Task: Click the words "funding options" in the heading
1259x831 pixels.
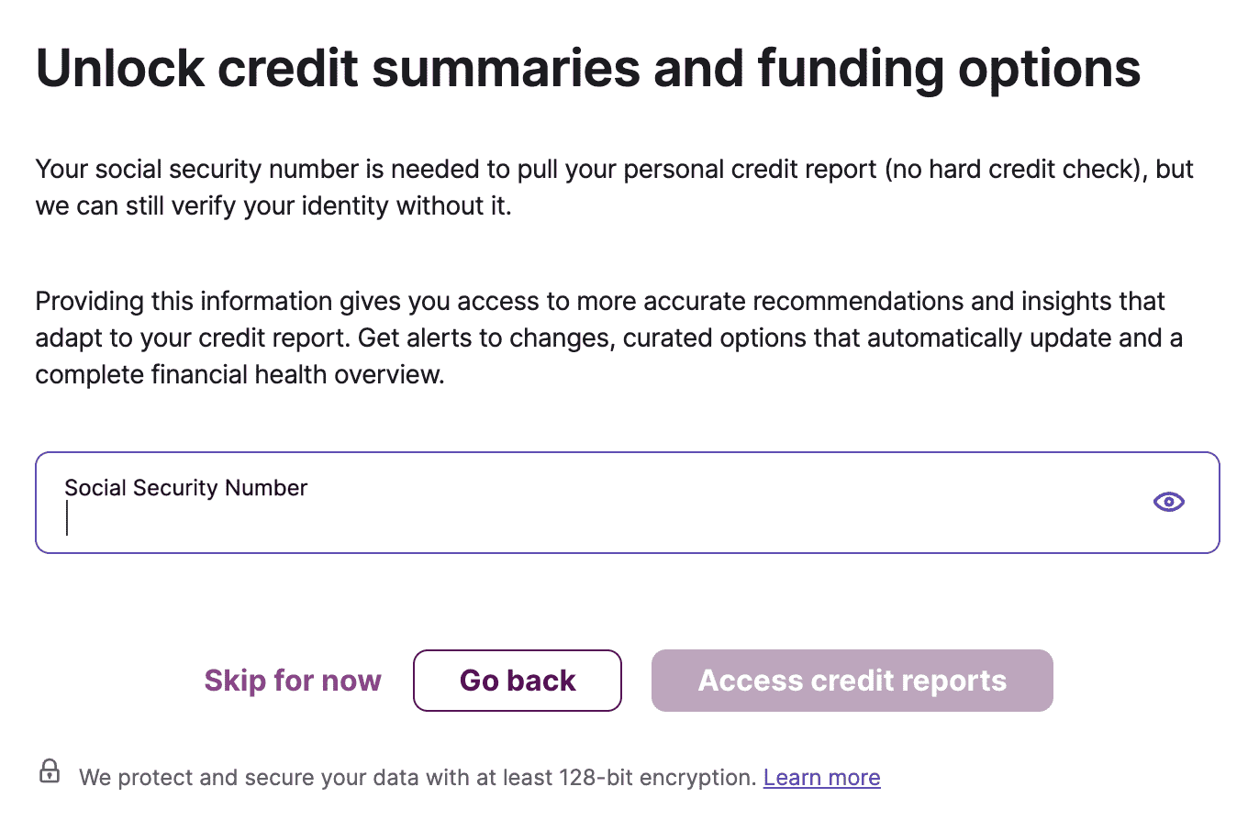Action: point(949,69)
